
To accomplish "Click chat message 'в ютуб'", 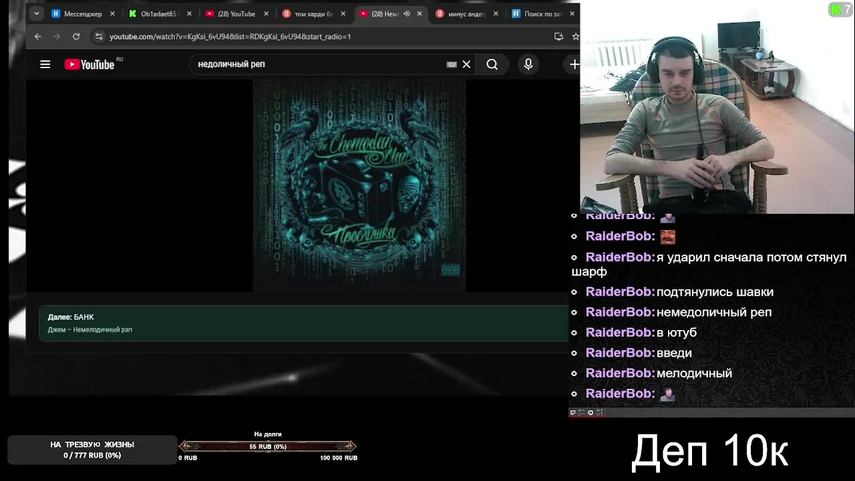I will [x=677, y=332].
